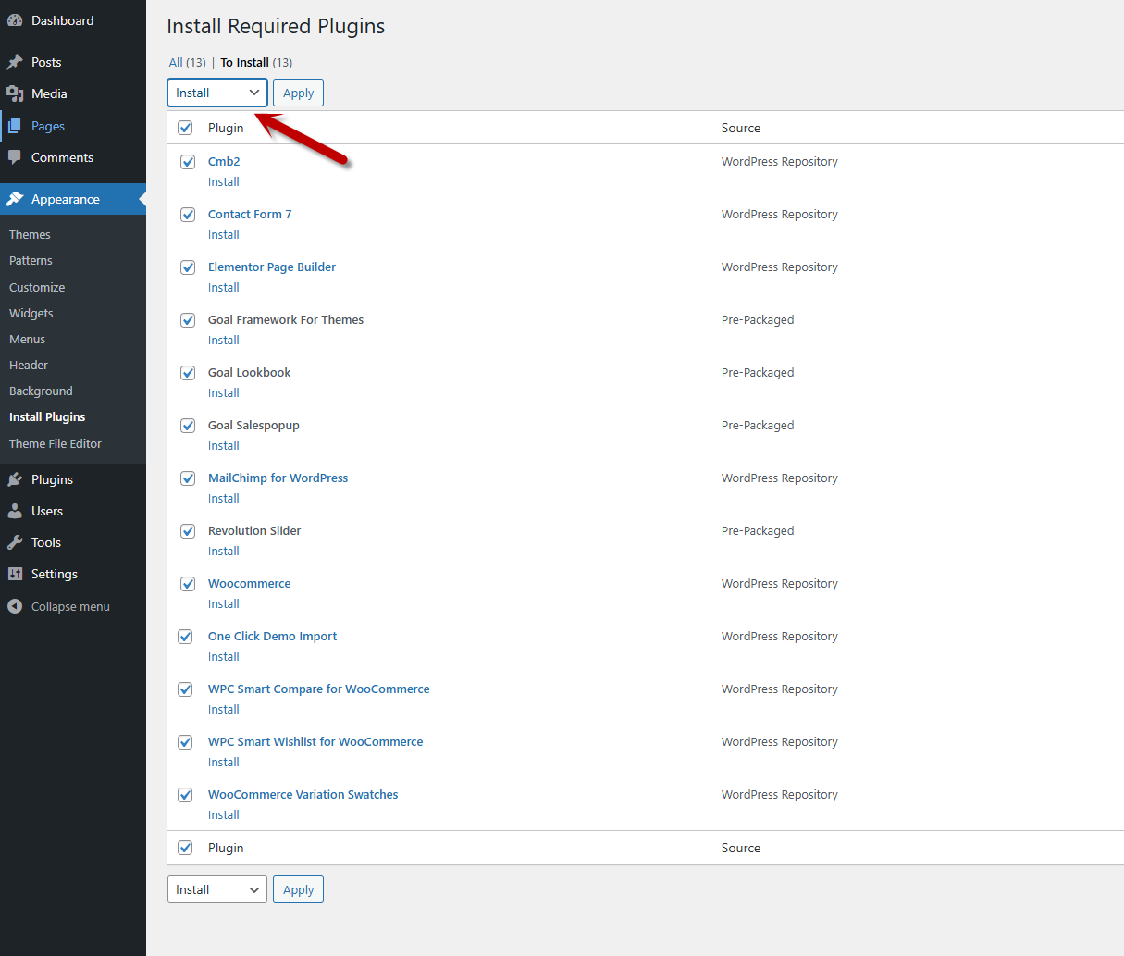1124x956 pixels.
Task: Open the bottom bulk actions Install dropdown
Action: coord(217,889)
